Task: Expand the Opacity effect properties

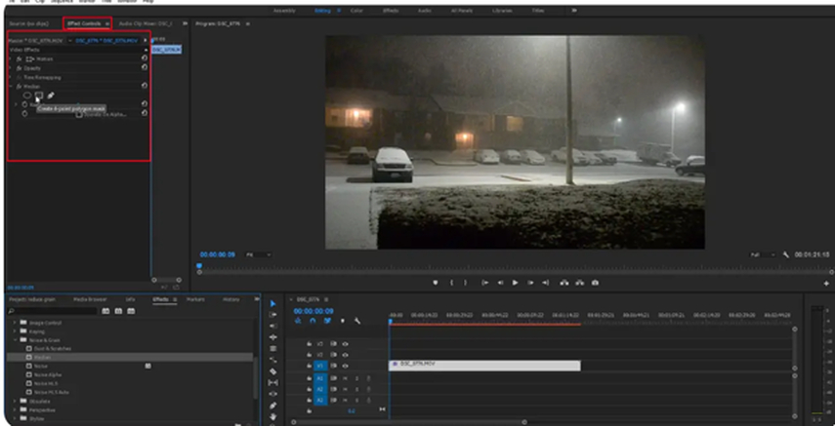Action: click(11, 68)
